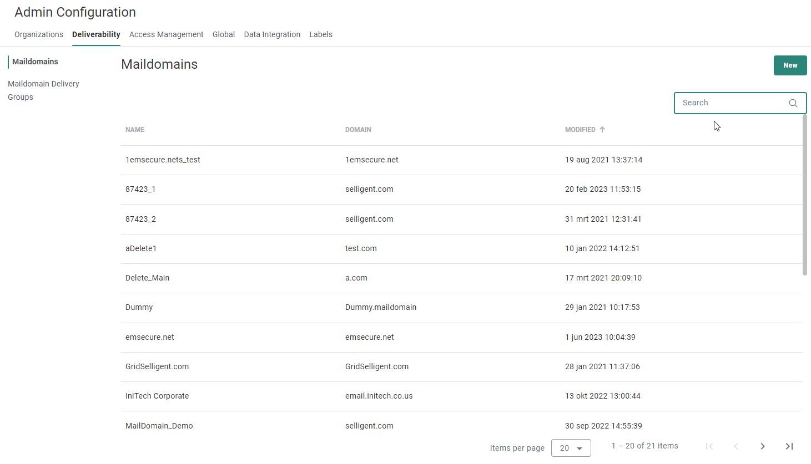This screenshot has height=464, width=811.
Task: Select Maildomains in the left sidebar
Action: tap(35, 62)
